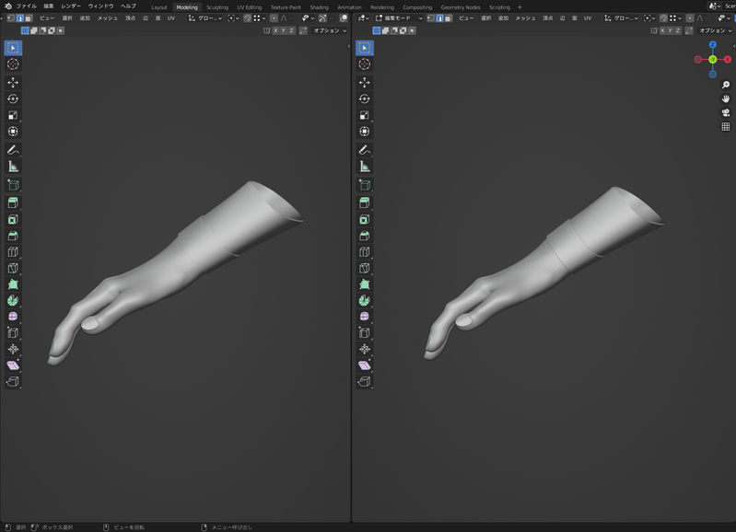Open 編集モード mode dropdown in right viewport
The image size is (736, 532).
tap(399, 18)
